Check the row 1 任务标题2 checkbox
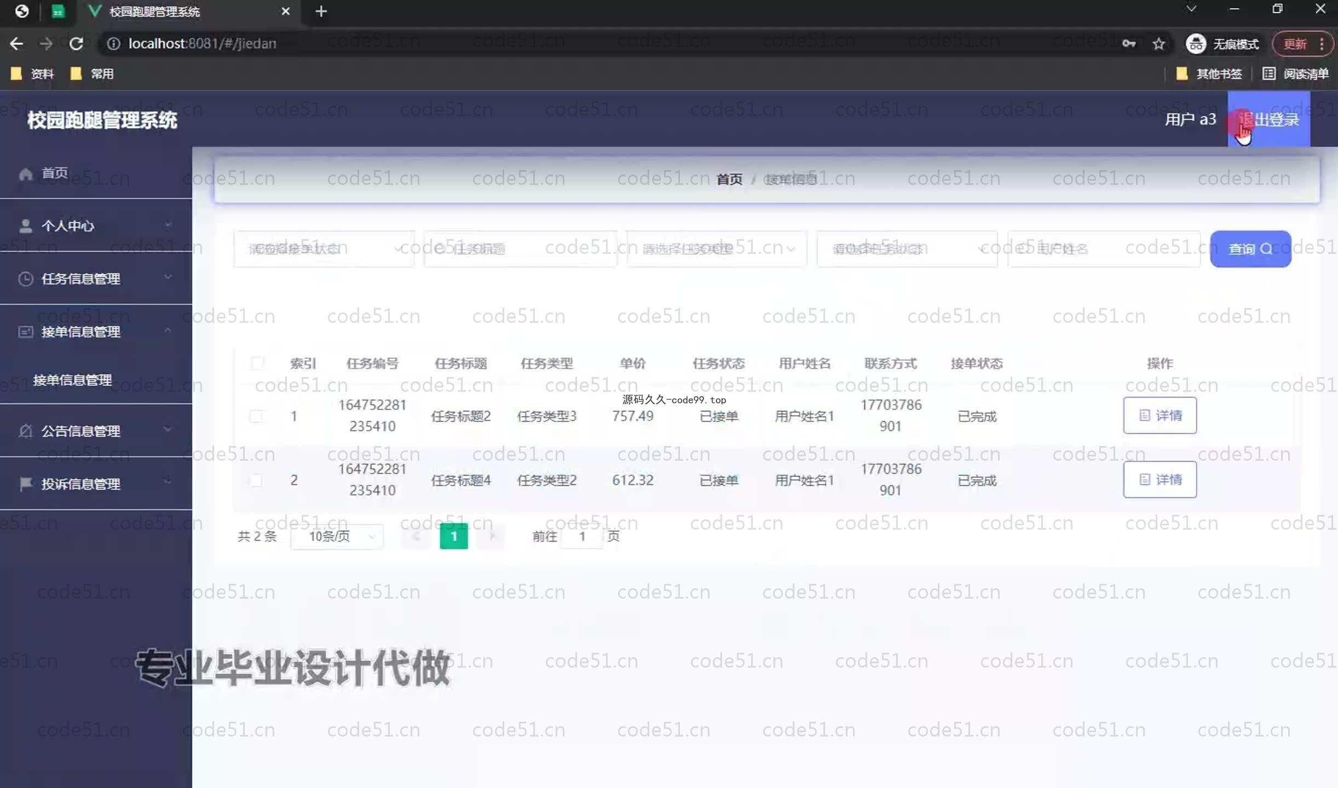Screen dimensions: 1338x788 pos(256,416)
